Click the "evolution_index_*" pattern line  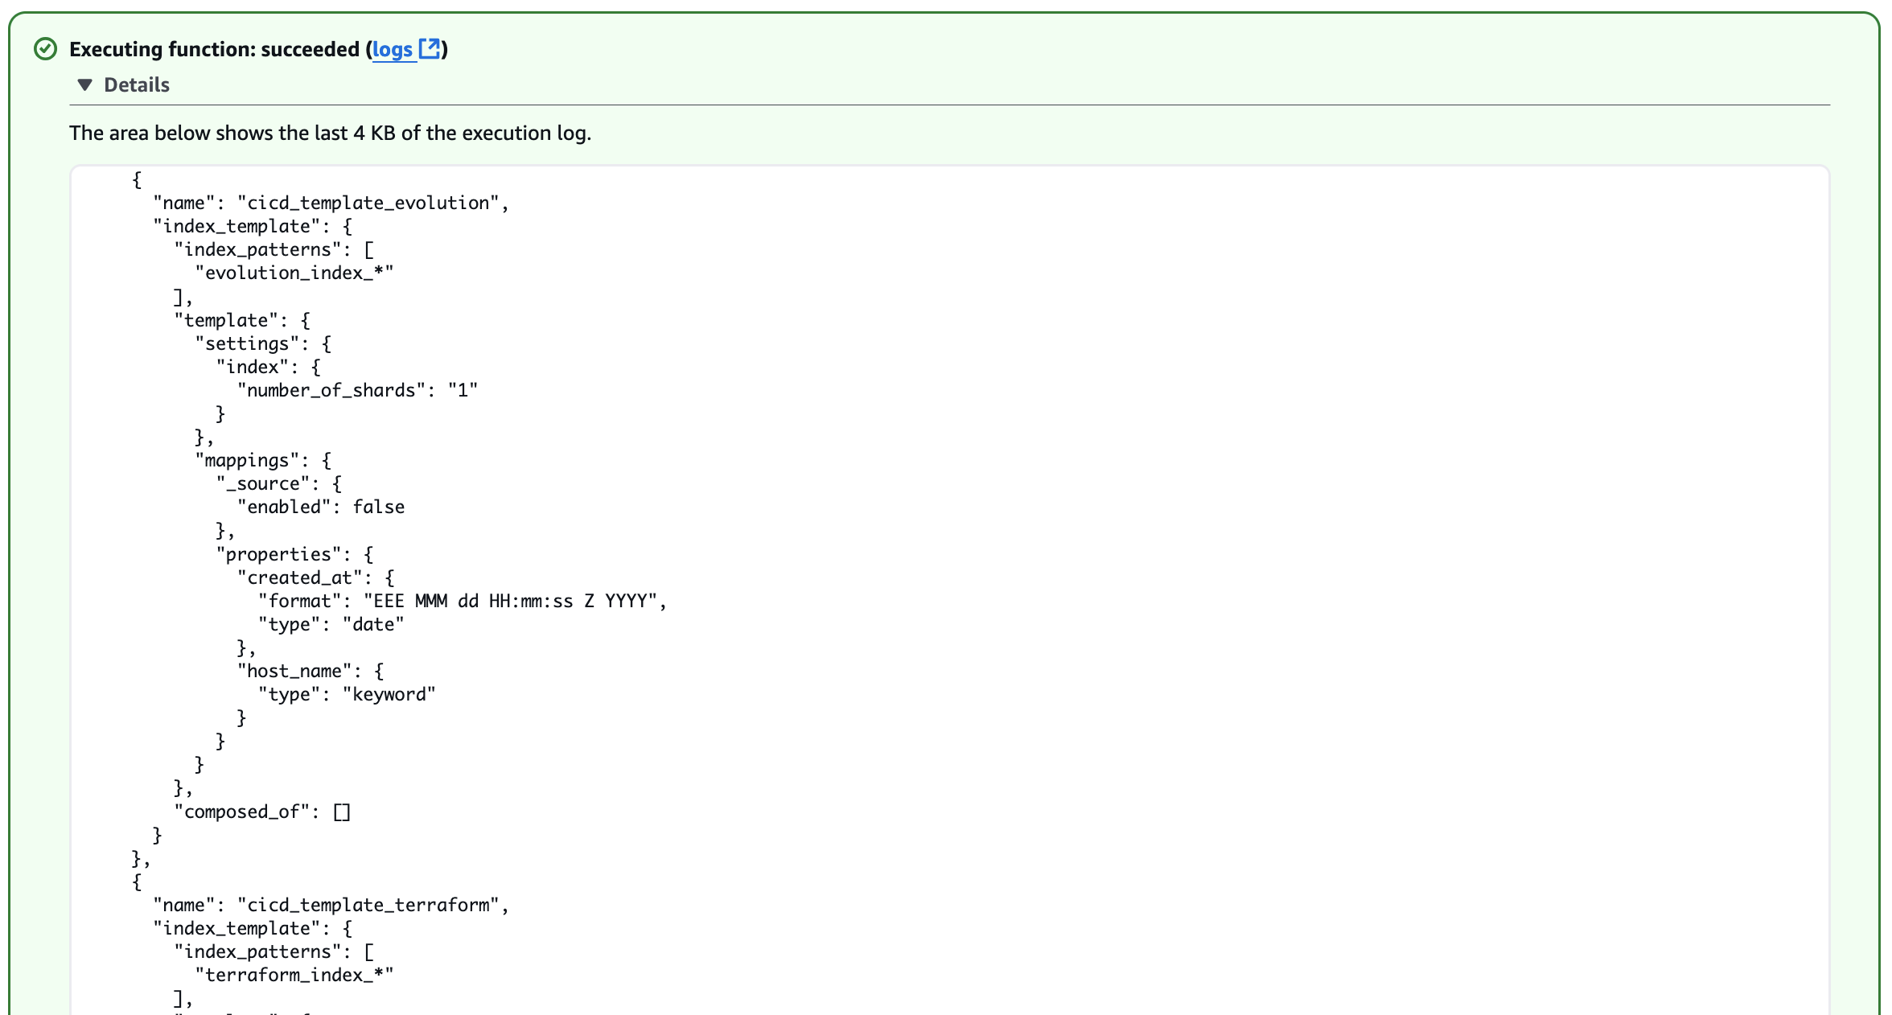click(x=294, y=273)
